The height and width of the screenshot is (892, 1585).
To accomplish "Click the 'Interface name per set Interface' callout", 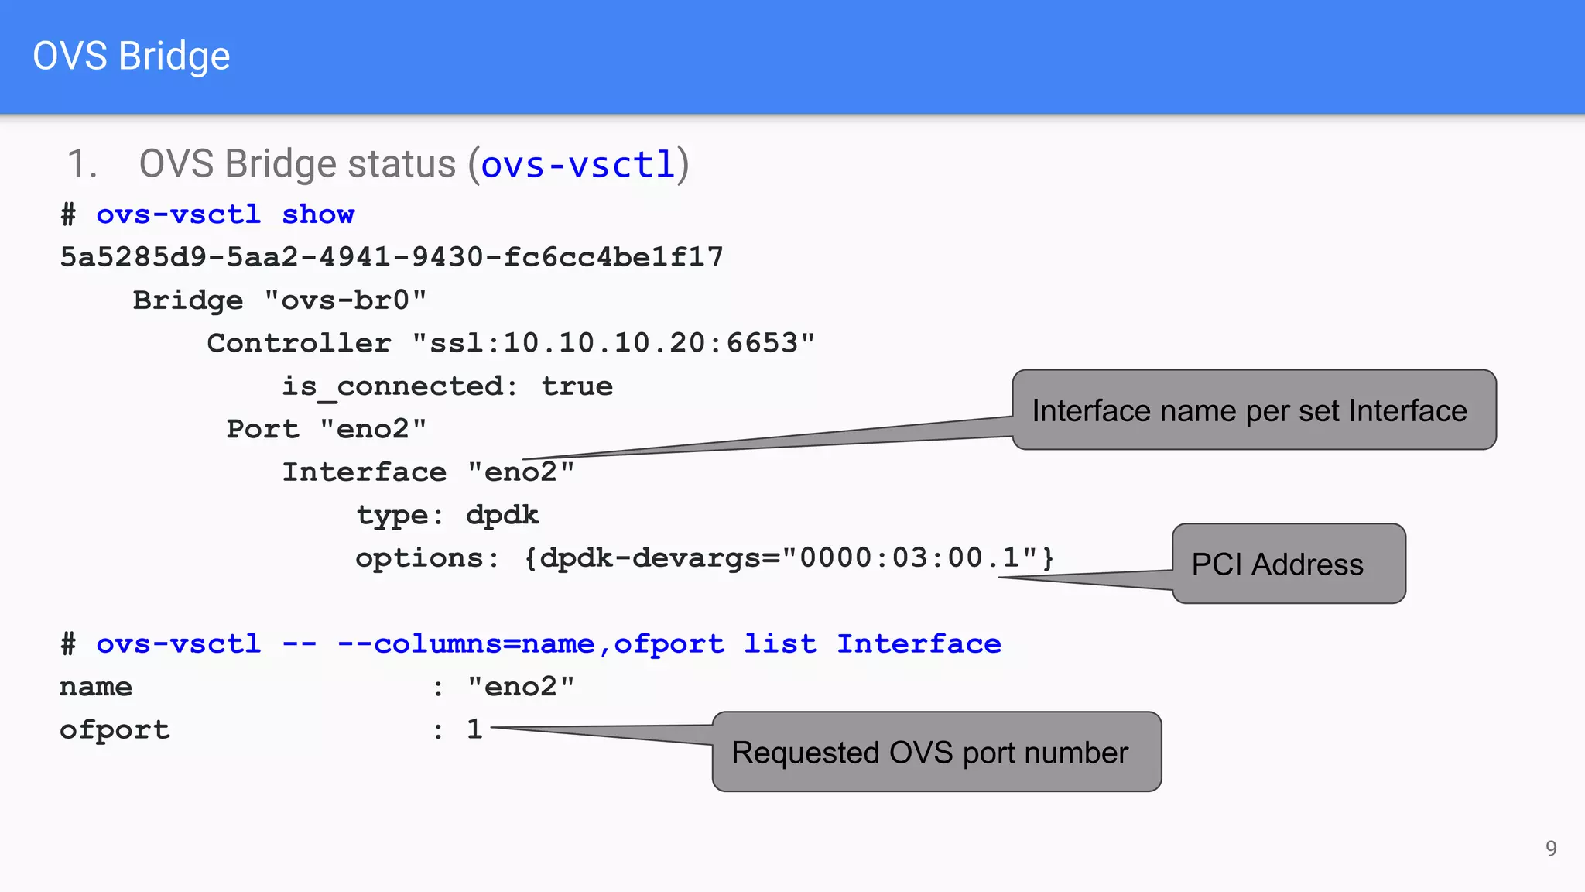I will [x=1254, y=410].
